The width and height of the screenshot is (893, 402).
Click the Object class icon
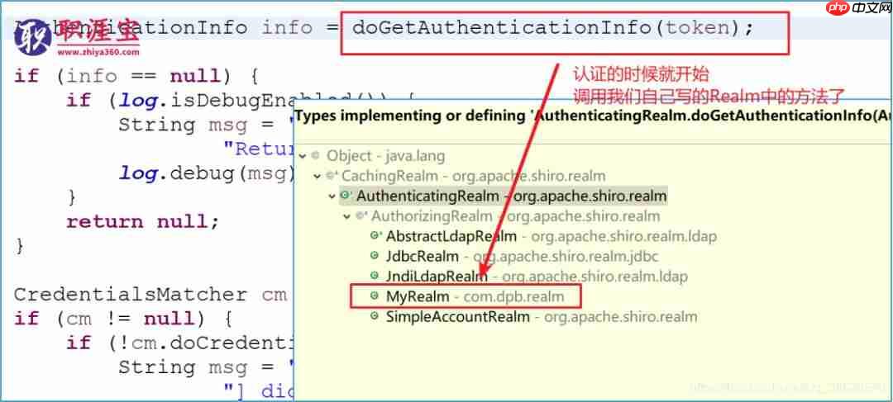316,155
